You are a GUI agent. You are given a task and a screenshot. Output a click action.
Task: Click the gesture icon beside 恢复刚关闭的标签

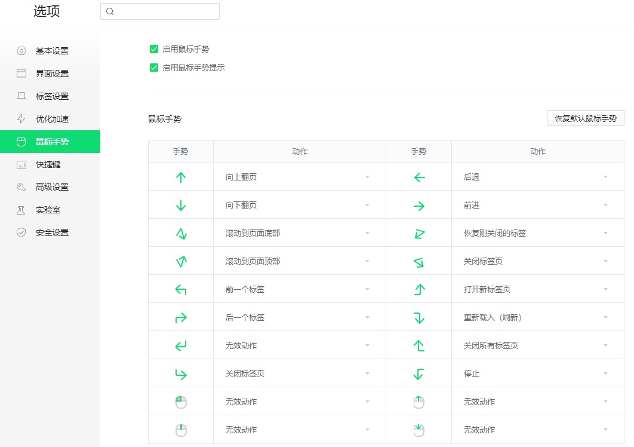[419, 233]
